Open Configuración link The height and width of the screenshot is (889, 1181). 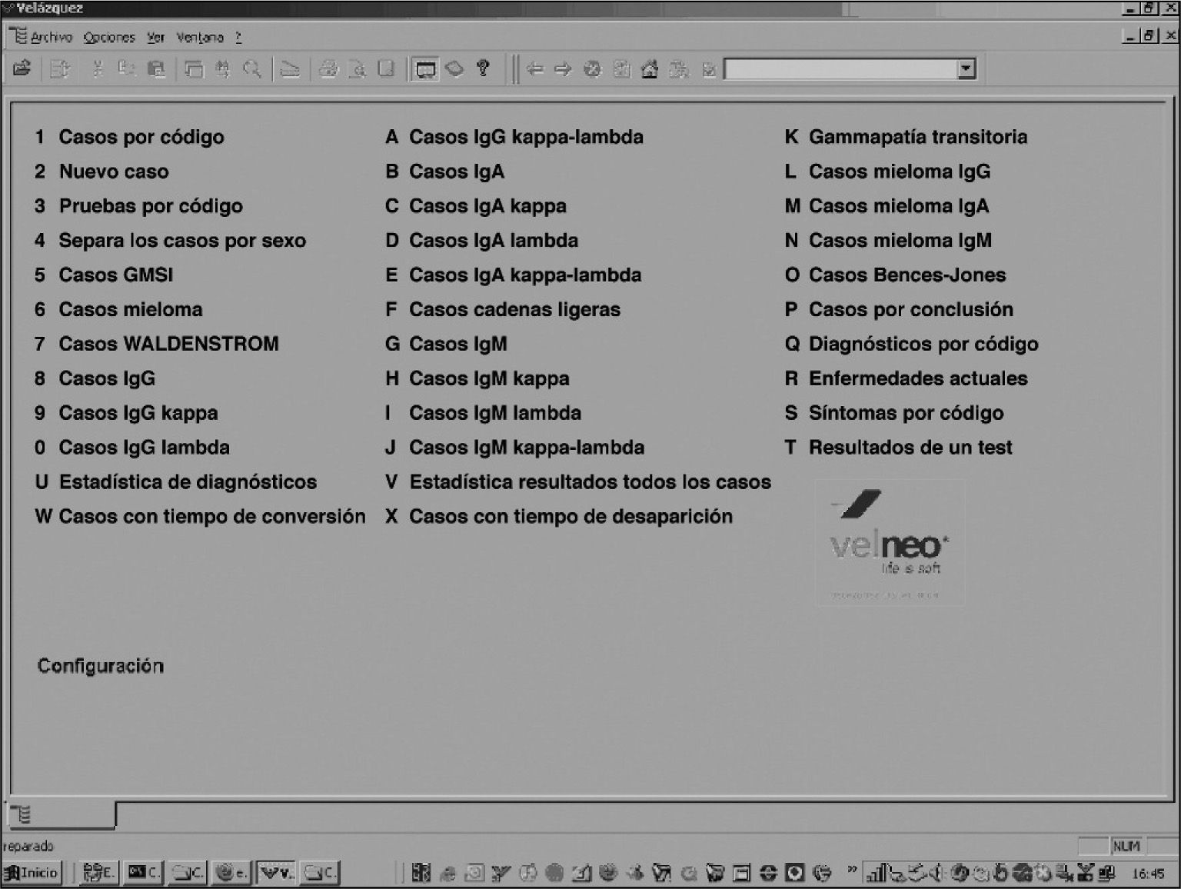101,666
